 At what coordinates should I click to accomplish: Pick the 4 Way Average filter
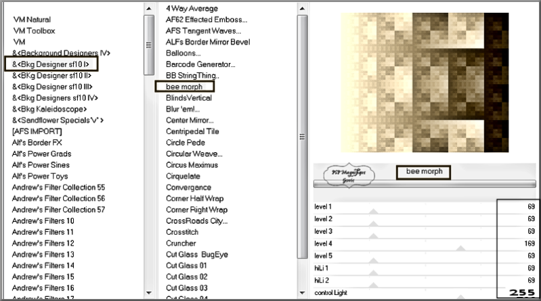click(x=192, y=8)
